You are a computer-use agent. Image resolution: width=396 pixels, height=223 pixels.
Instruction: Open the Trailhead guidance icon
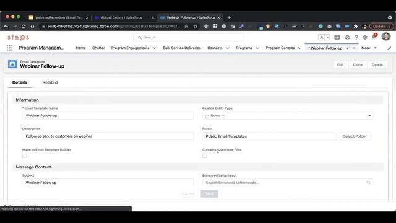(347, 37)
